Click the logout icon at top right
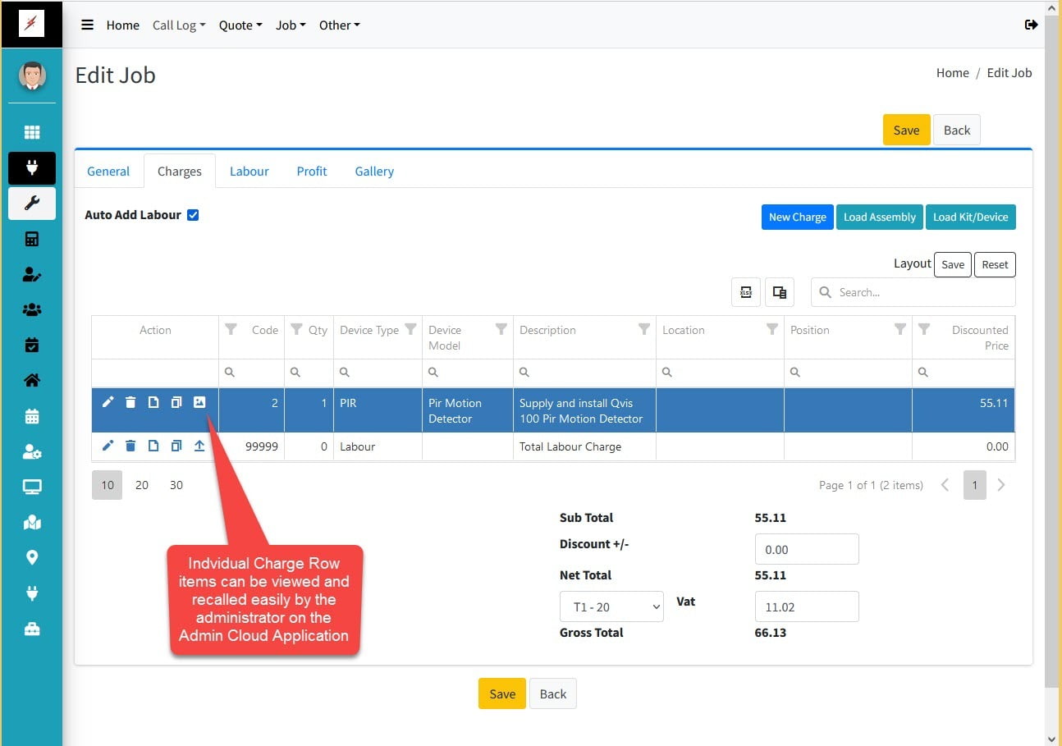The image size is (1062, 746). tap(1031, 25)
